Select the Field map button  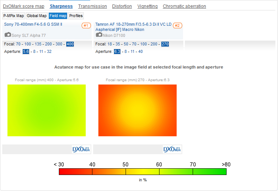[58, 16]
